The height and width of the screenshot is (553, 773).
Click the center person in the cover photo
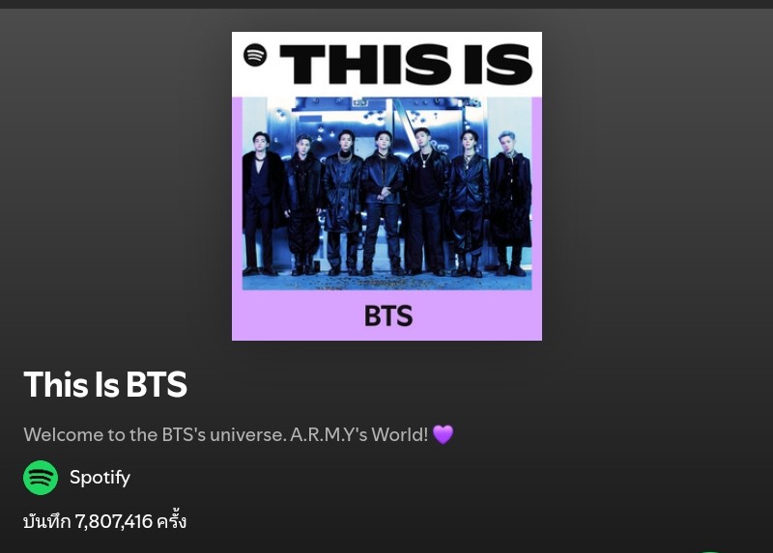tap(382, 203)
